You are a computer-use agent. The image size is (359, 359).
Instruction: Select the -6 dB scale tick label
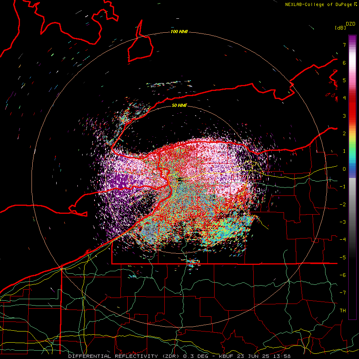(x=343, y=275)
